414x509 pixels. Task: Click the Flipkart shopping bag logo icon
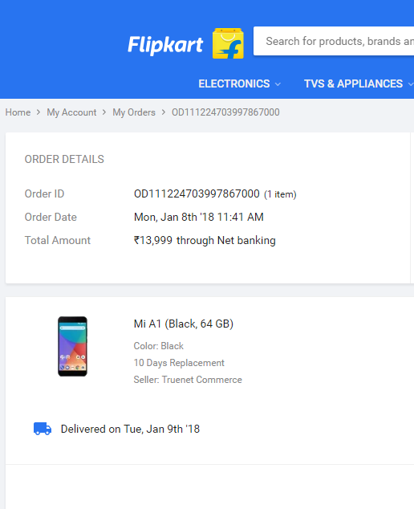[228, 43]
